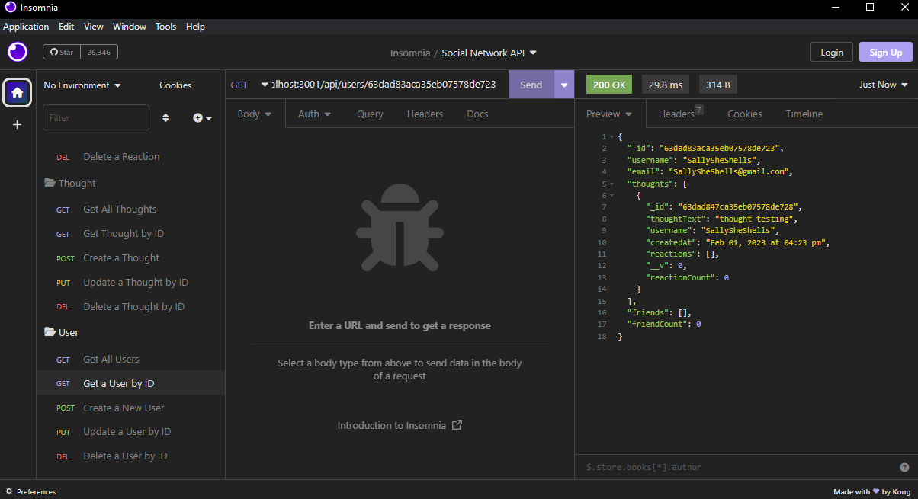Select the Get Thought by ID request

(x=130, y=233)
